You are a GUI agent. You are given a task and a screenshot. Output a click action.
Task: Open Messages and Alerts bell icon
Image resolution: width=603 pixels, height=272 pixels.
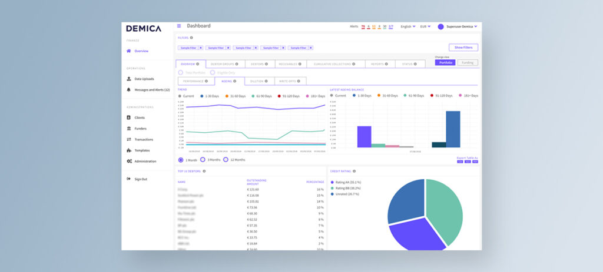coord(129,90)
